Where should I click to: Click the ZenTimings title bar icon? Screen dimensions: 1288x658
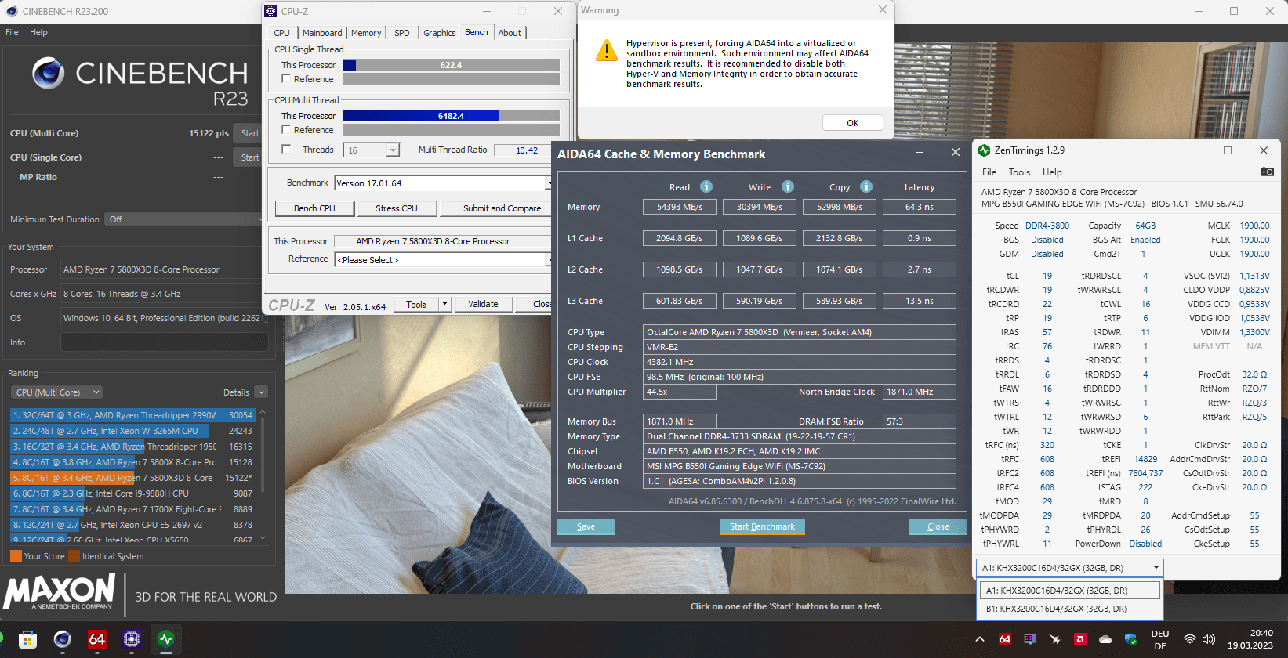985,150
